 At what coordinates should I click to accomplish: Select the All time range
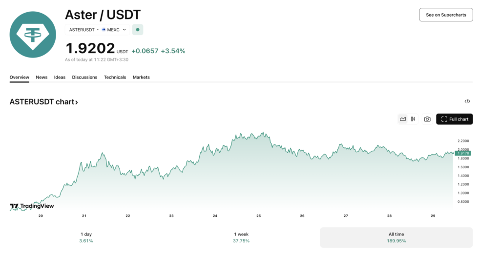(396, 237)
